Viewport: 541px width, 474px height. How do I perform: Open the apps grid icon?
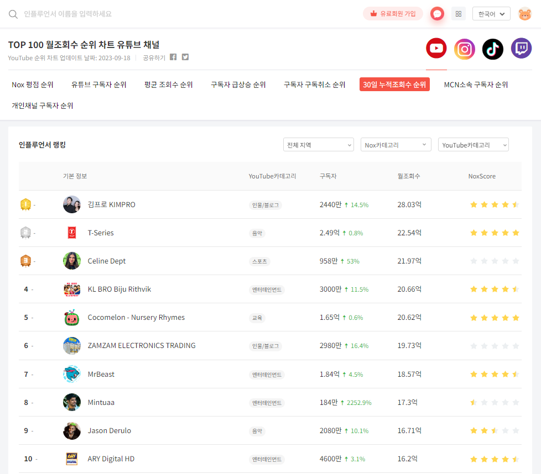[x=458, y=14]
